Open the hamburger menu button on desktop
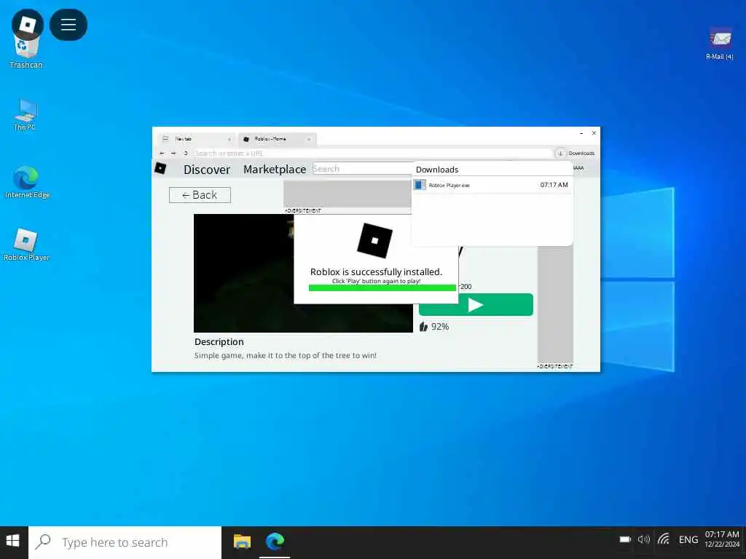The height and width of the screenshot is (559, 746). tap(68, 24)
